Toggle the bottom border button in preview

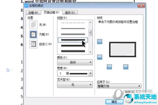(100, 57)
